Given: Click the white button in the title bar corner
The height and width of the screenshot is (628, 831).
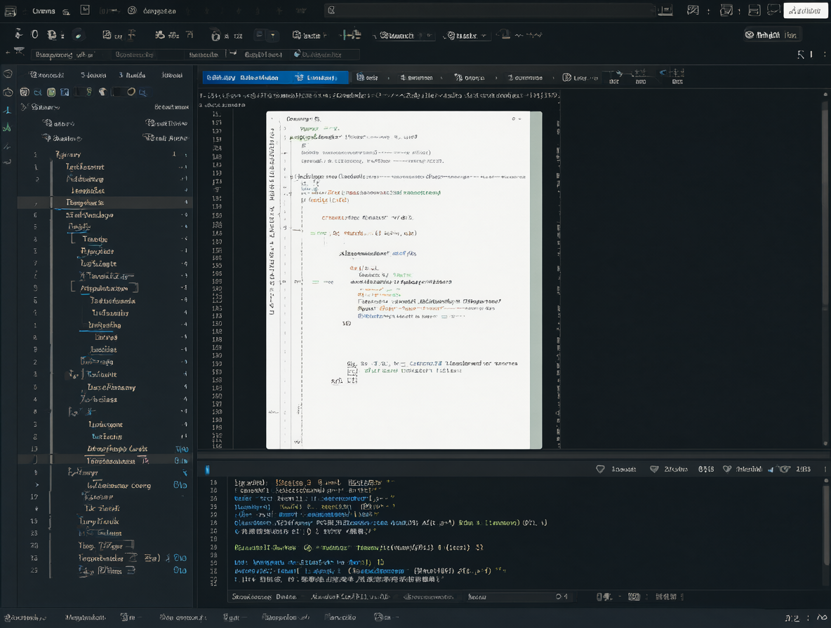Looking at the screenshot, I should coord(805,10).
